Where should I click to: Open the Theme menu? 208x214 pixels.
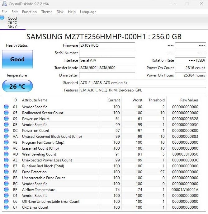47,12
